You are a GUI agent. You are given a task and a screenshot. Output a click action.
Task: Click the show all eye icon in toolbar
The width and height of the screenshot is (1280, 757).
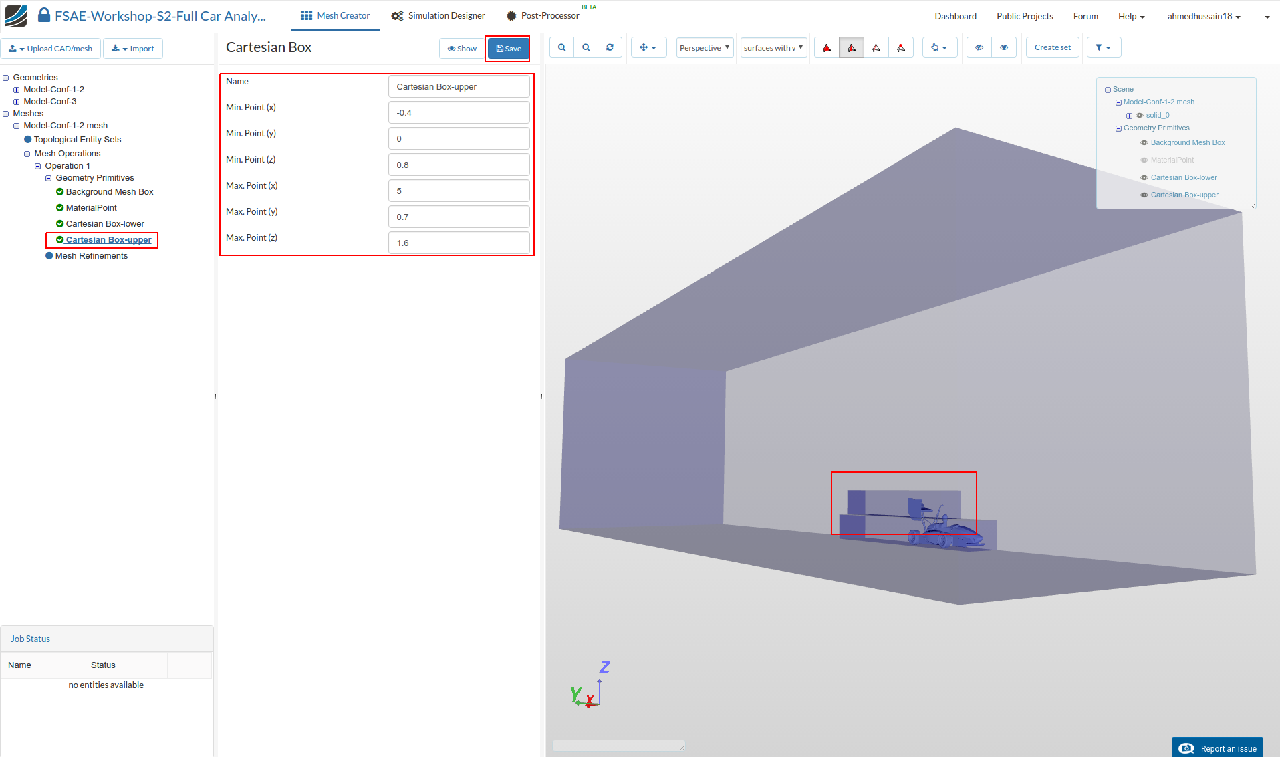[x=1003, y=47]
